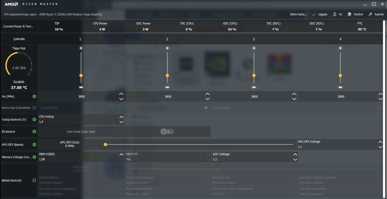Click the core 1 speed value 3800

pos(81,97)
